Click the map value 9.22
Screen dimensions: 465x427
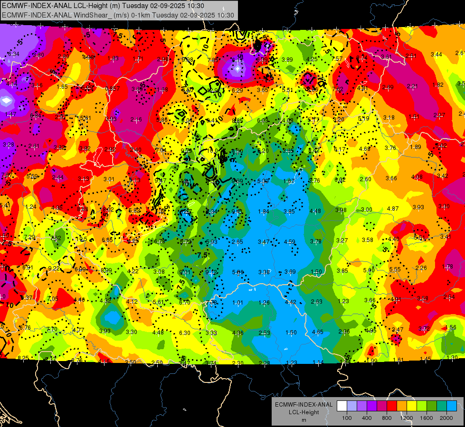coord(54,268)
